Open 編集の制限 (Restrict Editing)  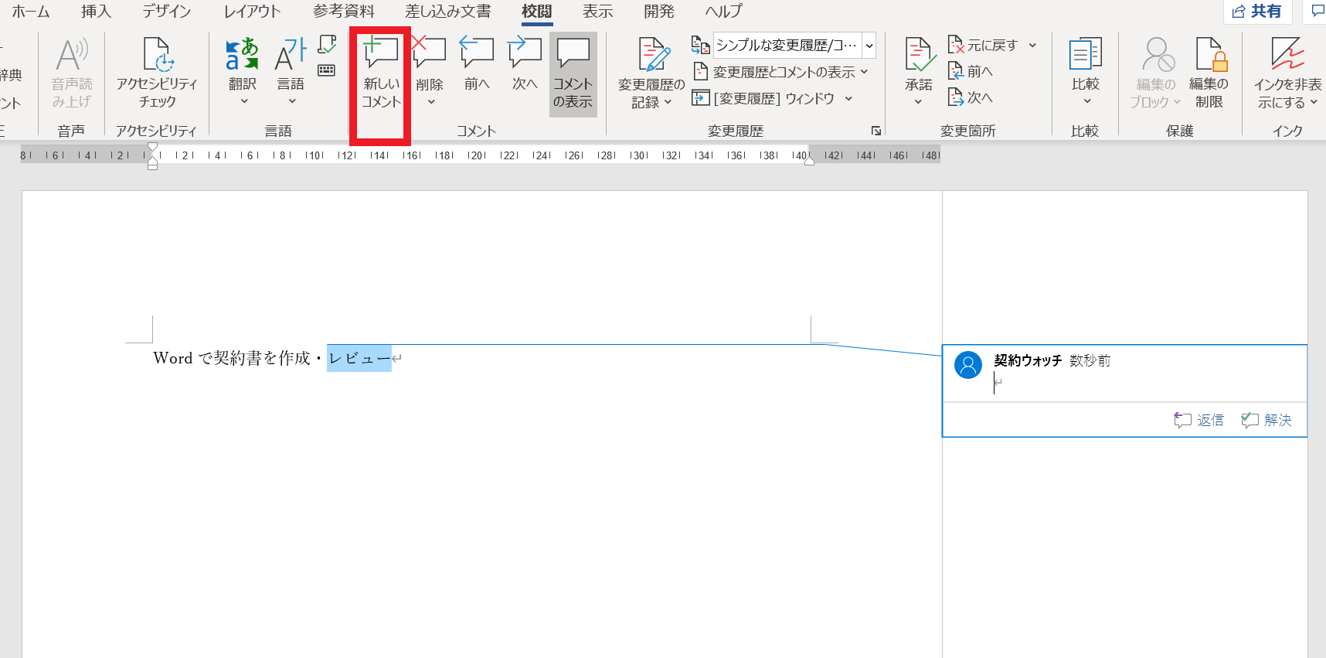click(1209, 73)
